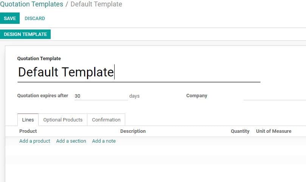Click the Description column header
The width and height of the screenshot is (306, 182).
coord(133,131)
